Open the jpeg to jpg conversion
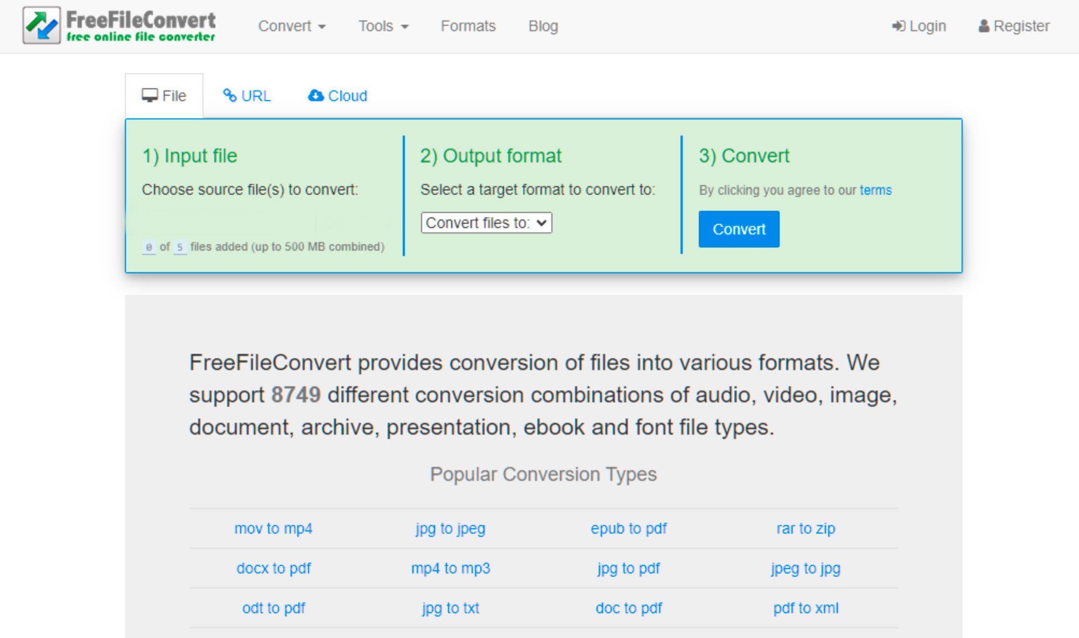1079x638 pixels. pyautogui.click(x=805, y=569)
